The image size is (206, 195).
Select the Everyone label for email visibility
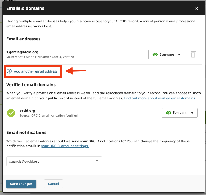coord(167,54)
